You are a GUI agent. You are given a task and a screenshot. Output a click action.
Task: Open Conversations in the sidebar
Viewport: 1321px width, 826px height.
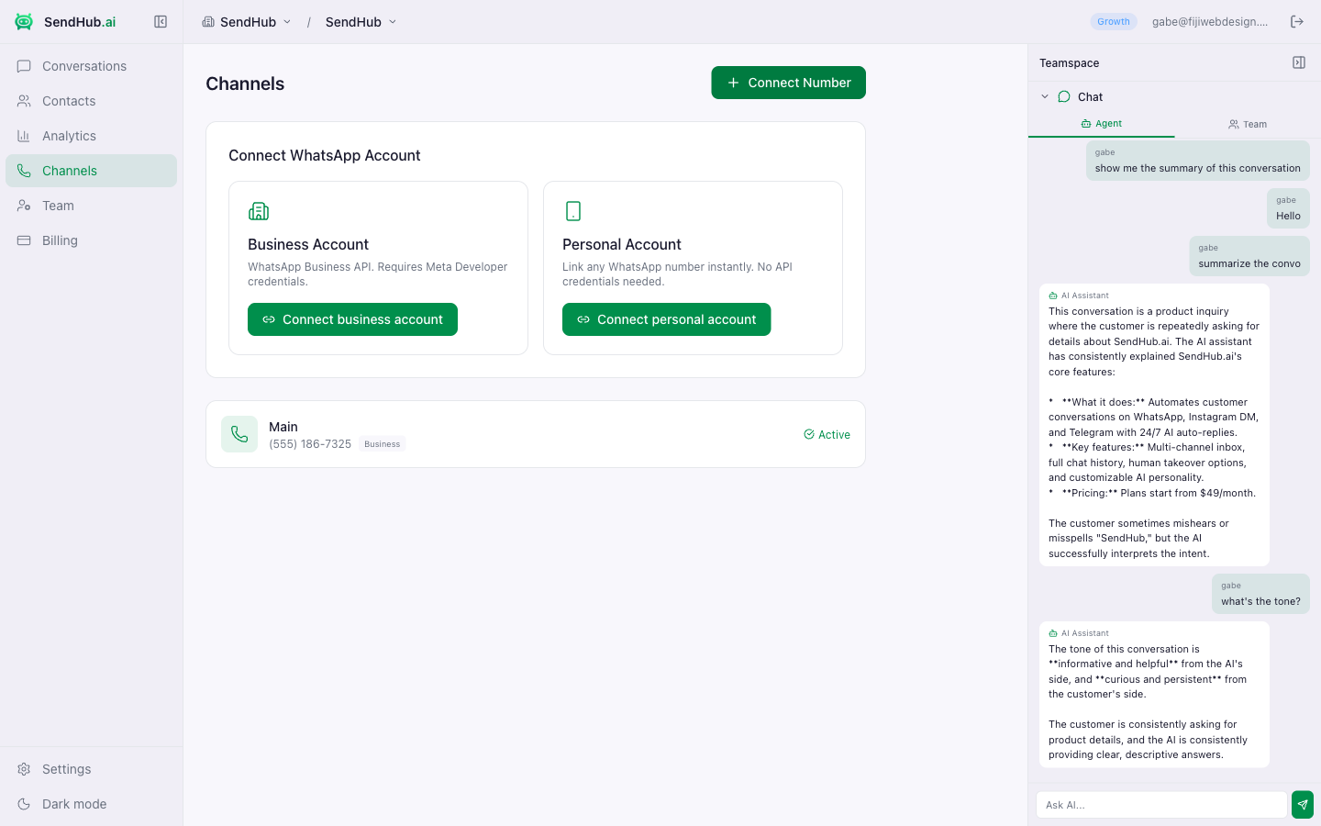[91, 66]
